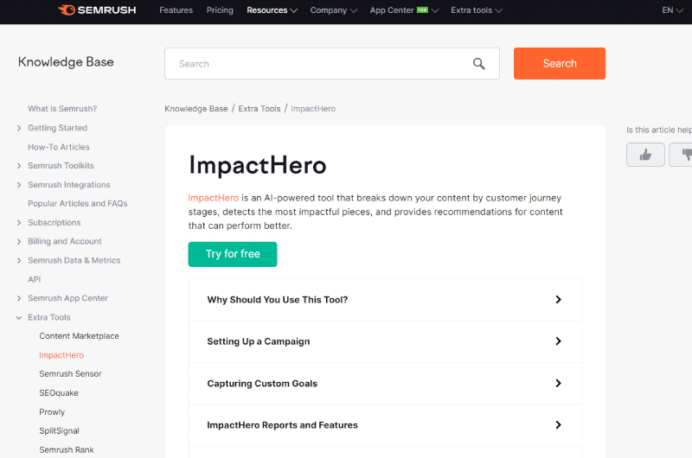Click into the Knowledge Base search field
The height and width of the screenshot is (458, 692).
coord(332,64)
